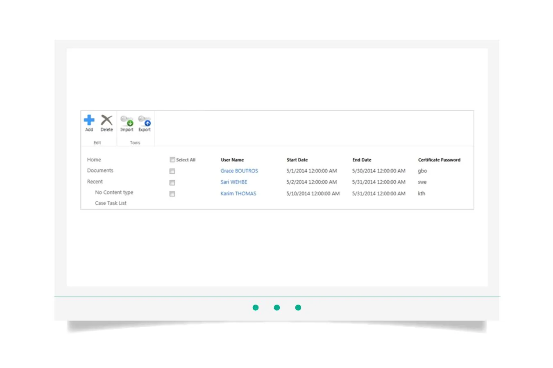Open the No Content type item
Viewport: 553px width, 368px height.
(114, 192)
